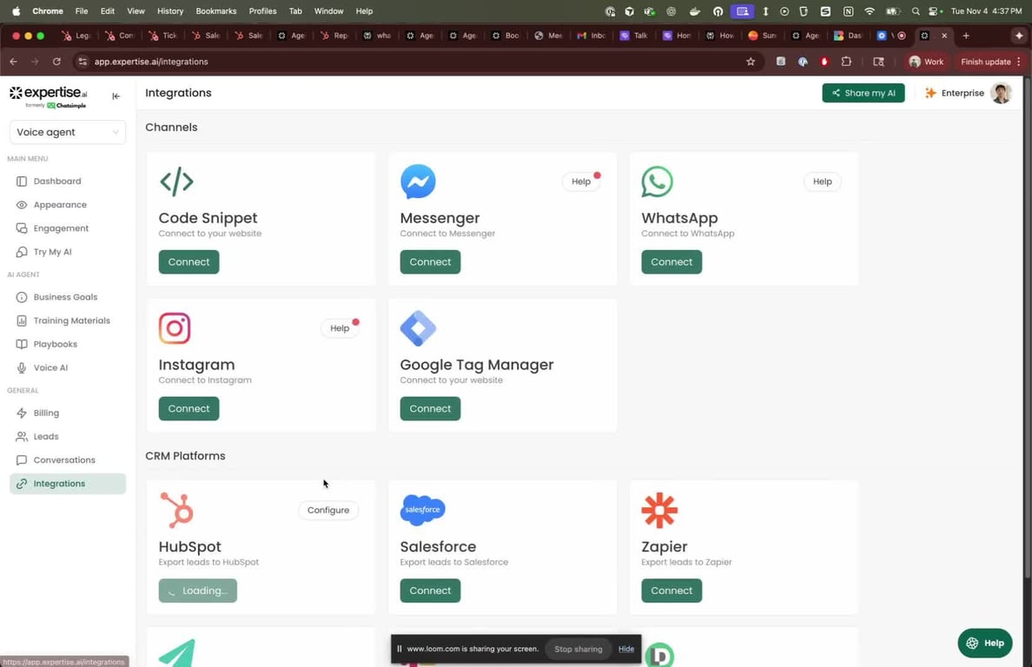The width and height of the screenshot is (1032, 667).
Task: Open the Wi-Fi status menu
Action: pos(870,11)
